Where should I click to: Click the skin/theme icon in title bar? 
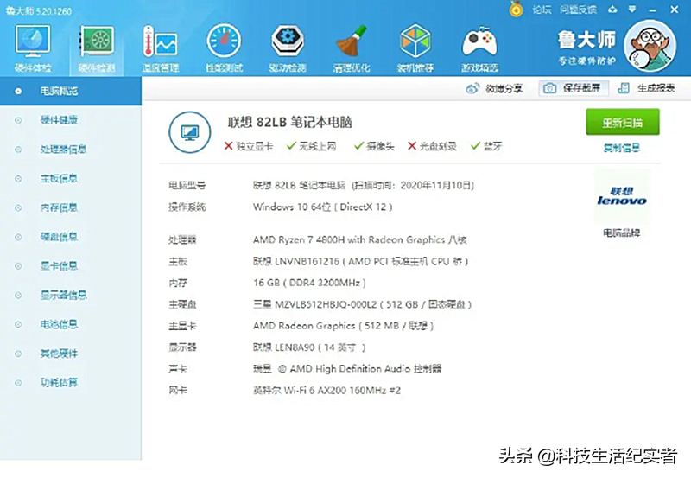[x=612, y=10]
